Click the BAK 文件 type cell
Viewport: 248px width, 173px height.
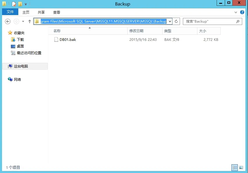tap(172, 40)
